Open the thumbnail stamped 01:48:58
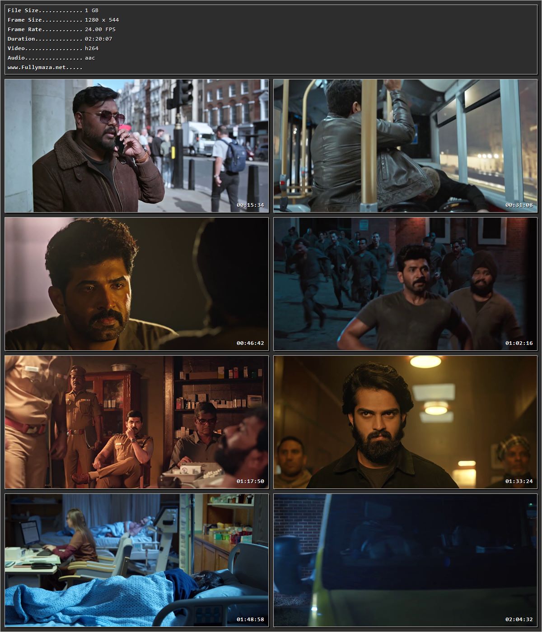The image size is (542, 632). coord(136,560)
